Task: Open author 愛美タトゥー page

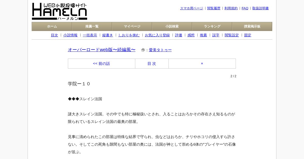Action: point(160,50)
